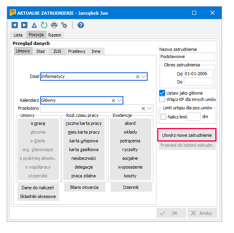The width and height of the screenshot is (234, 233).
Task: Click Dane do naliczeń button
Action: click(x=38, y=188)
